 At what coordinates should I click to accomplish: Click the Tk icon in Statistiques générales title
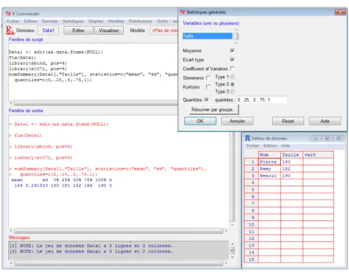[182, 12]
